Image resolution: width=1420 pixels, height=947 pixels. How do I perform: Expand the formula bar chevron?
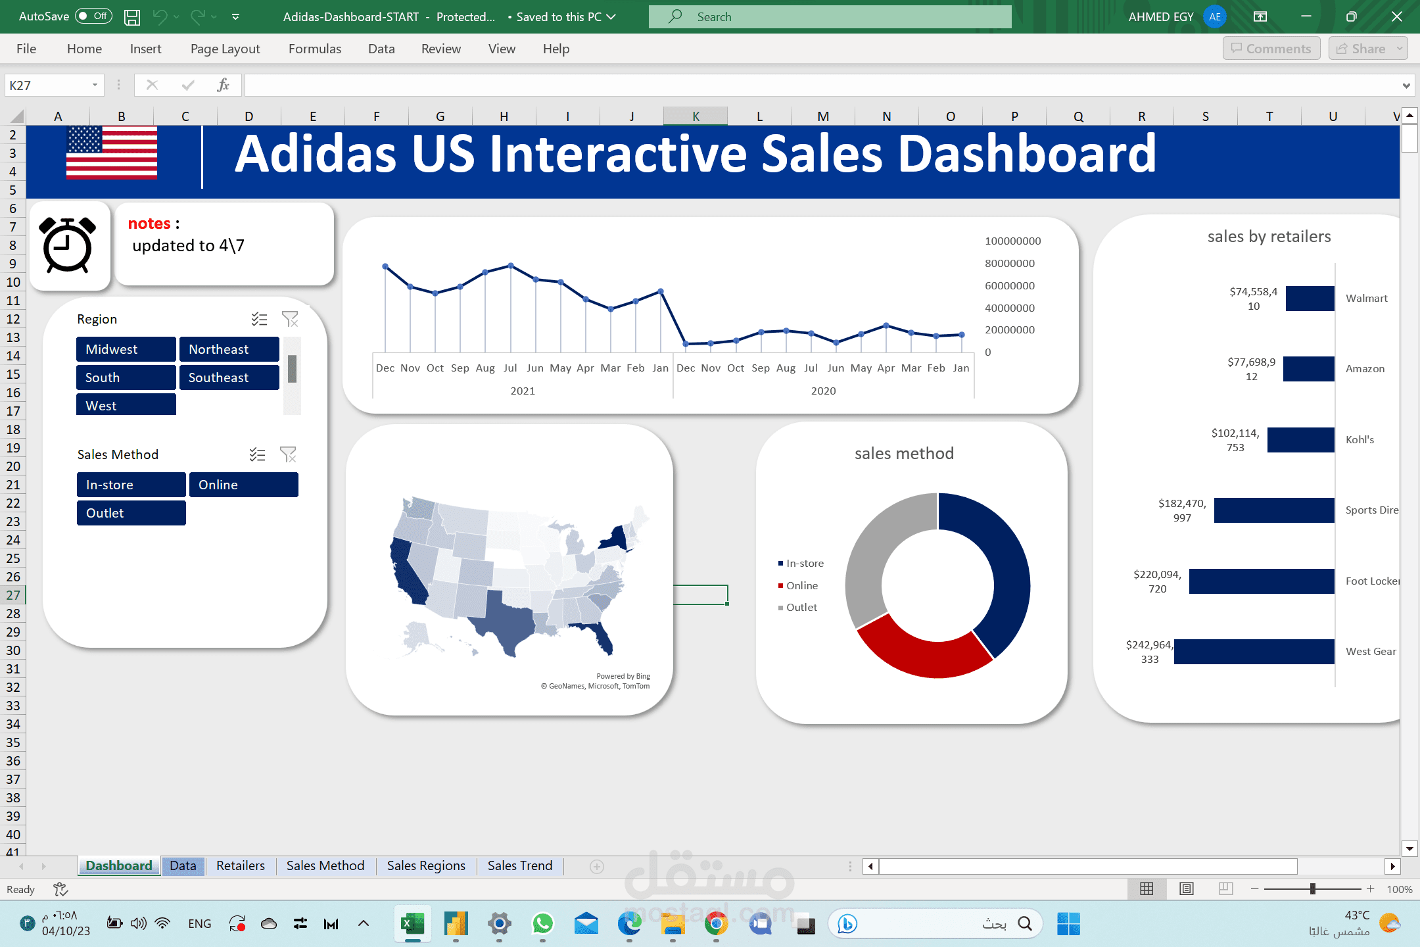(1406, 85)
